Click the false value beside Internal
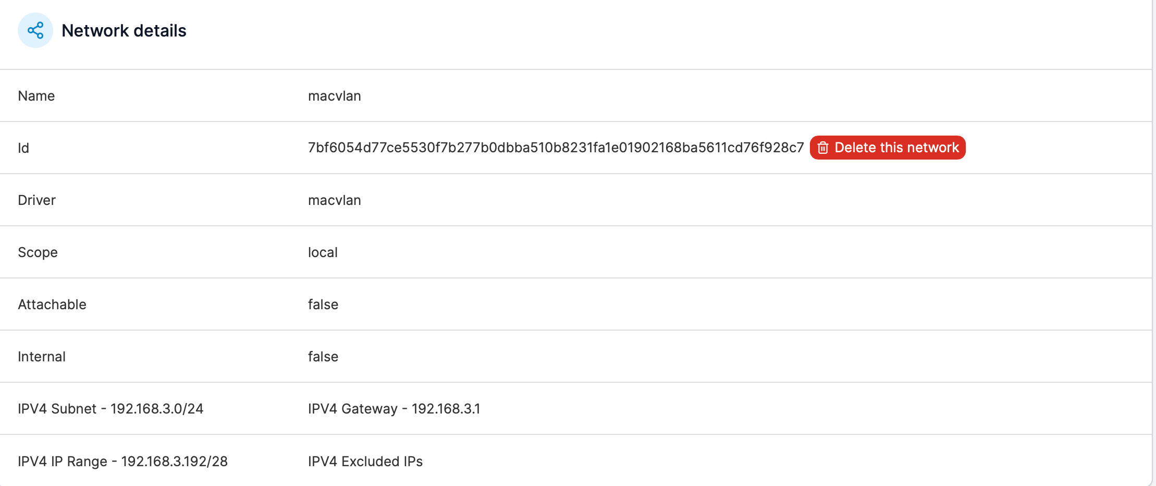The height and width of the screenshot is (486, 1156). click(323, 357)
